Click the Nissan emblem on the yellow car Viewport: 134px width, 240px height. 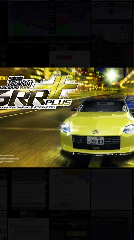[x=96, y=132]
